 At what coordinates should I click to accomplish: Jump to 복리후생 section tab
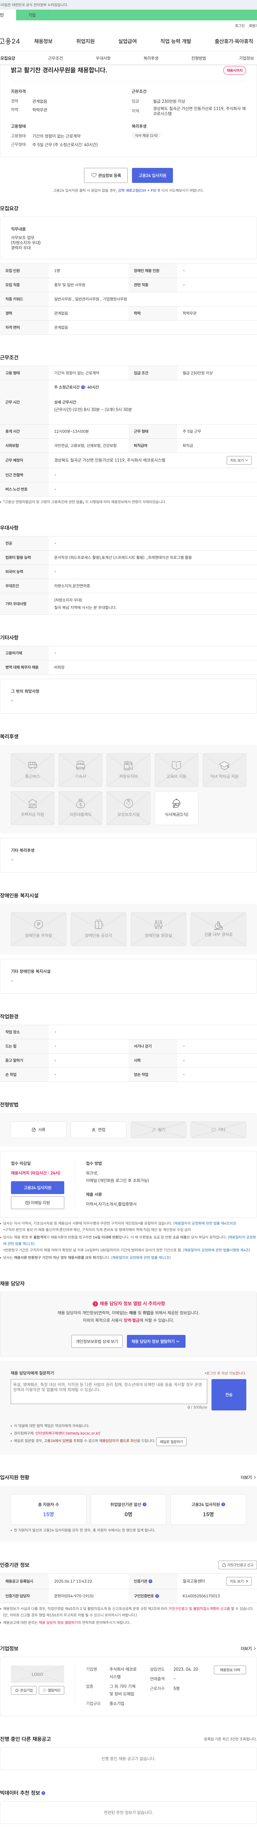pos(151,58)
